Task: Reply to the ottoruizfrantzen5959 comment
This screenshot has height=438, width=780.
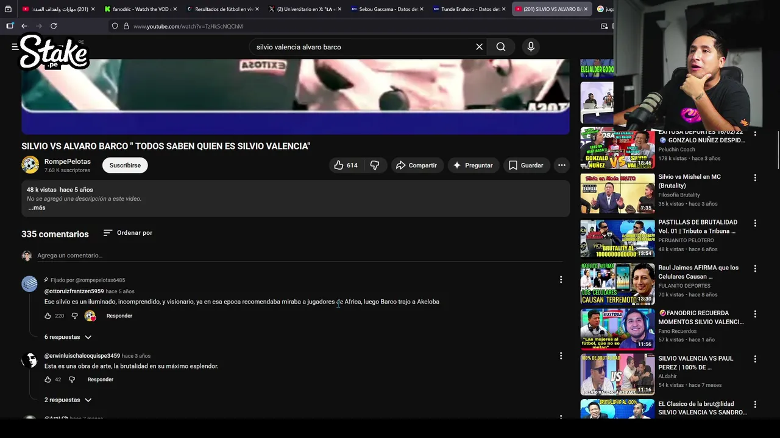Action: [x=119, y=316]
